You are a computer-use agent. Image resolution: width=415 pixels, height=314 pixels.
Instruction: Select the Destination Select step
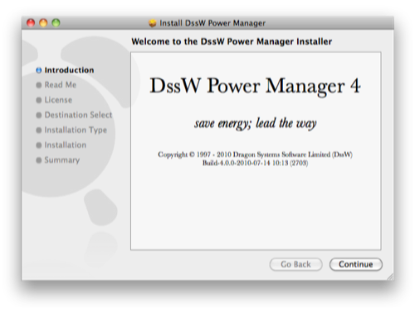point(78,115)
